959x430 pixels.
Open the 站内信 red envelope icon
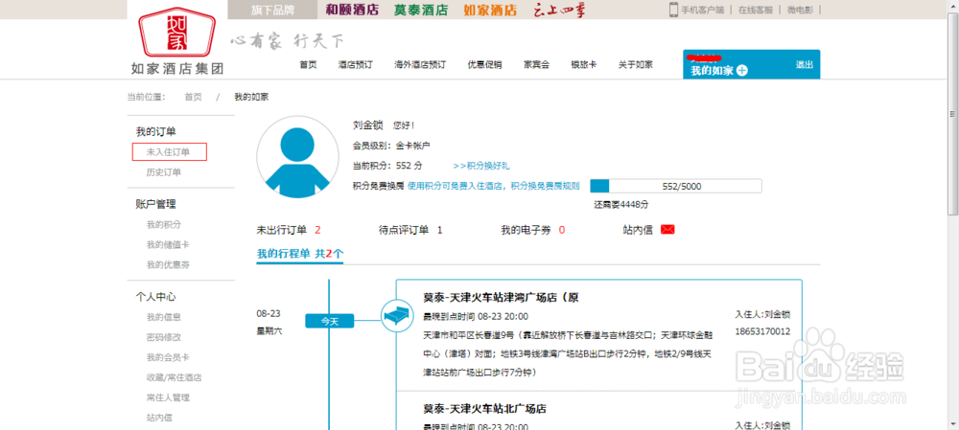[667, 230]
